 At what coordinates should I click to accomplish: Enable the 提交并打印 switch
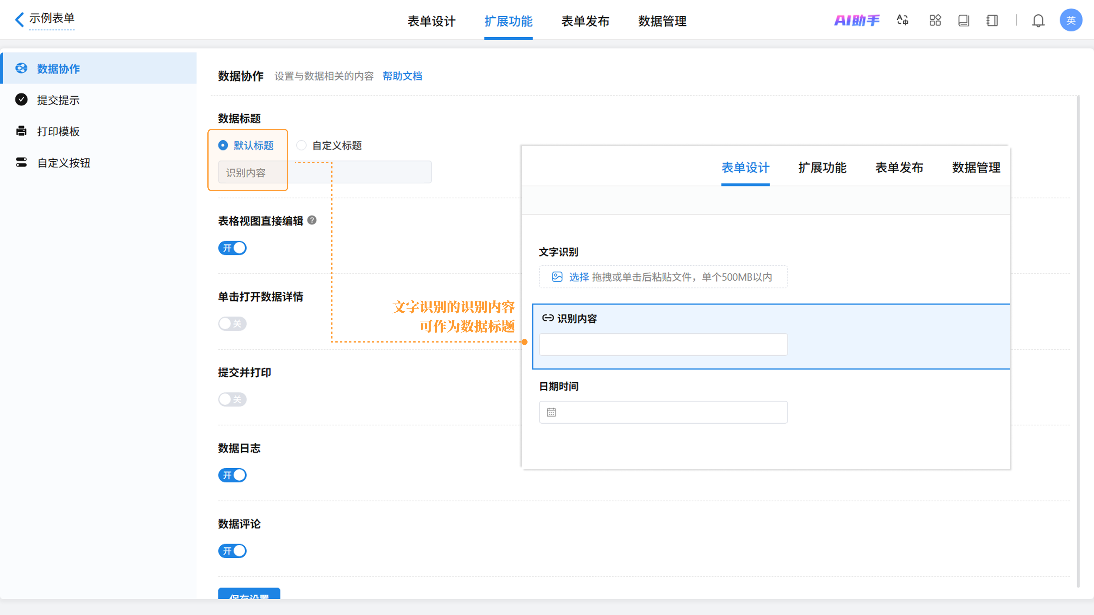[232, 399]
